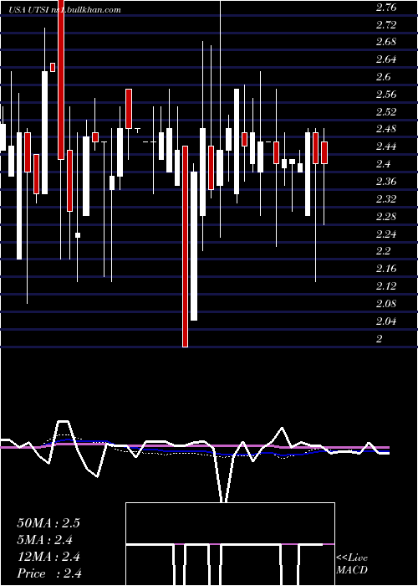This screenshot has width=418, height=586.
Task: Click the '5MA : 2.4' indicator text
Action: [x=45, y=540]
